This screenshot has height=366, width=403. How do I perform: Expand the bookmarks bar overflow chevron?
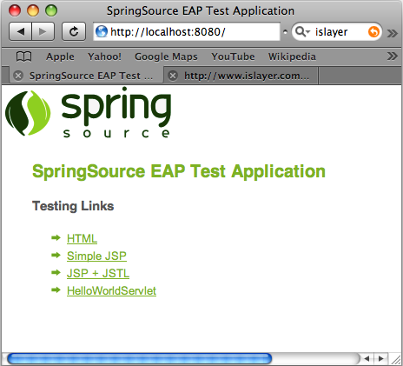(x=393, y=56)
